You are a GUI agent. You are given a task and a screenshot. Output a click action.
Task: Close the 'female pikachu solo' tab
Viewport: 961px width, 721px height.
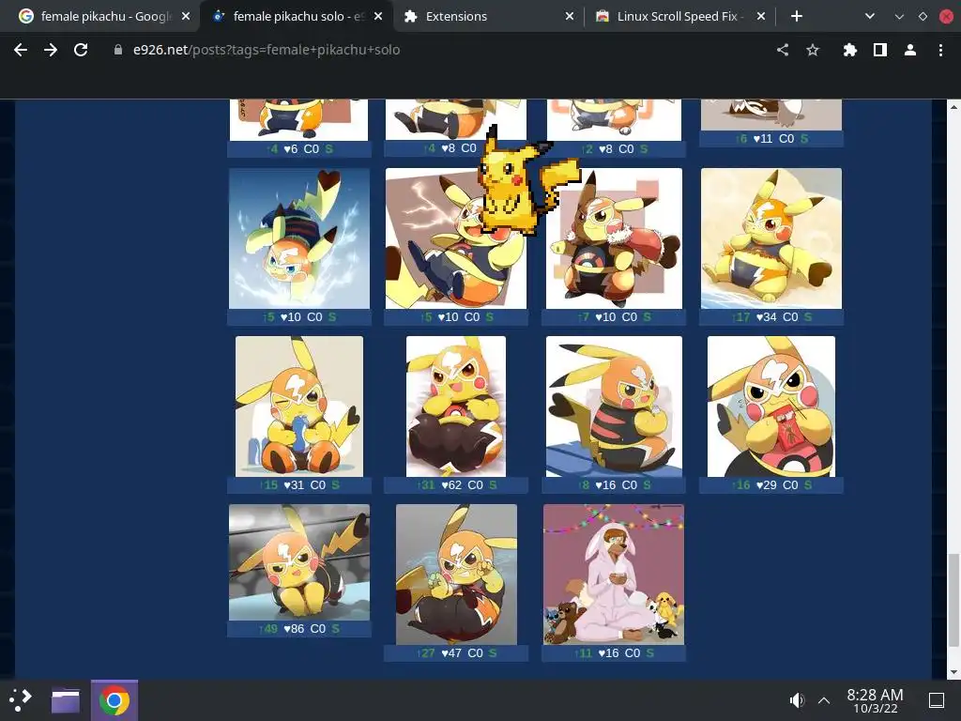point(378,16)
